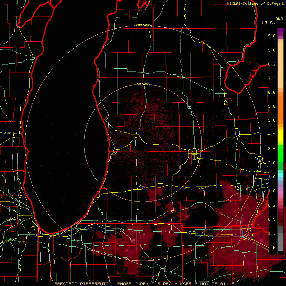Click the 1.0 value on the color scale

[272, 191]
